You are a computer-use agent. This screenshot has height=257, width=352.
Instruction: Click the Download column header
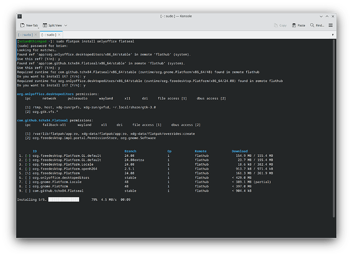(x=239, y=151)
